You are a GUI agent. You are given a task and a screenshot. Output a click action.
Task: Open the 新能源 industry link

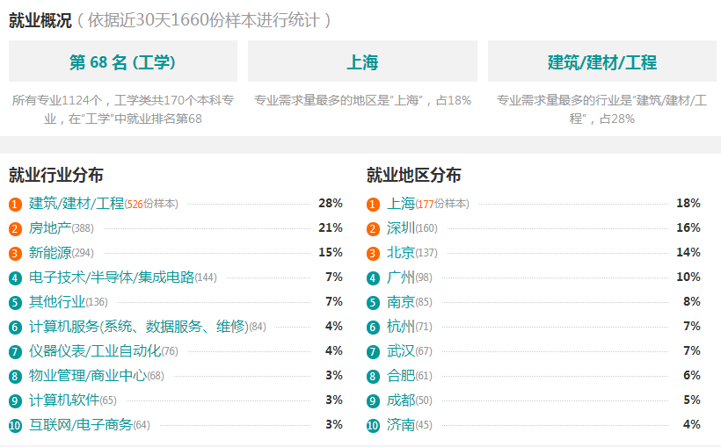[50, 252]
